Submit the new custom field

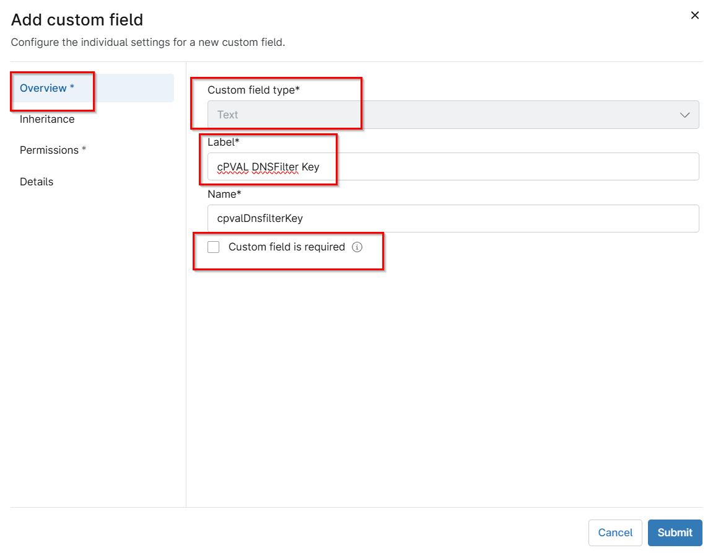pyautogui.click(x=675, y=533)
